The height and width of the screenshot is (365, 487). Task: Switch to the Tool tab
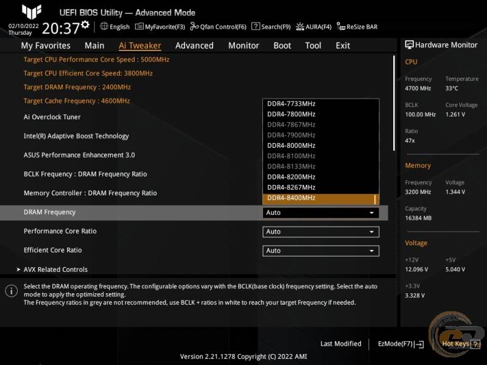coord(313,46)
